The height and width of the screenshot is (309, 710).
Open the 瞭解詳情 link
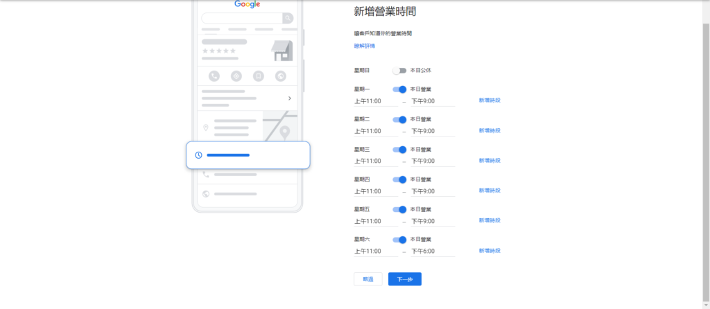(364, 46)
